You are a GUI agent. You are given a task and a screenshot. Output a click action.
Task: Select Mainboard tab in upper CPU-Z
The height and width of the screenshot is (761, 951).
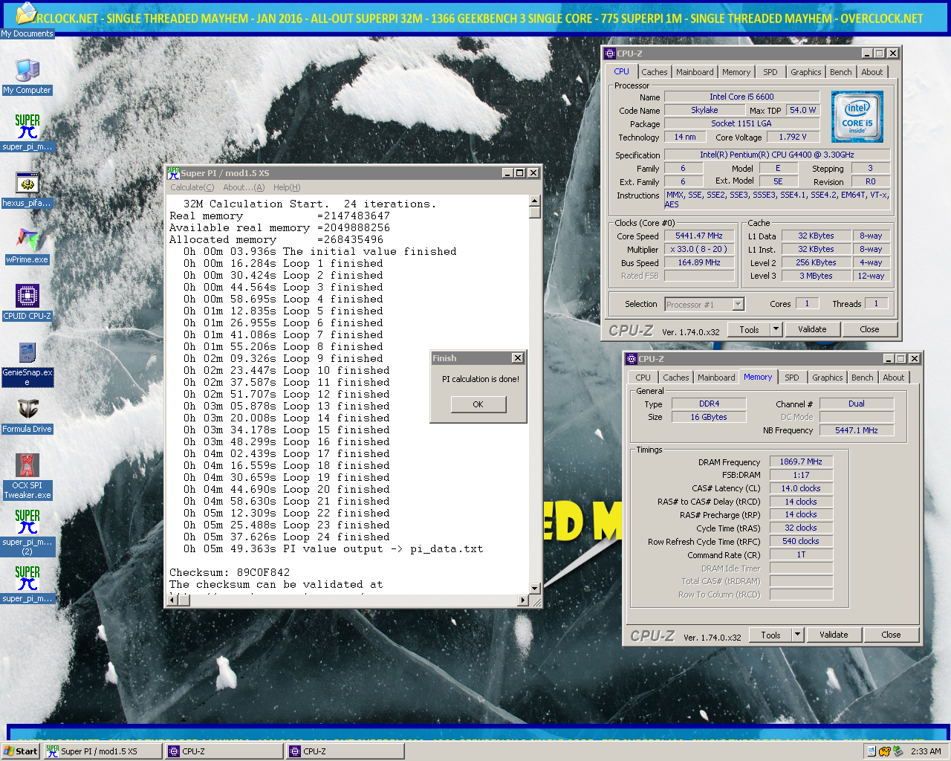coord(695,72)
